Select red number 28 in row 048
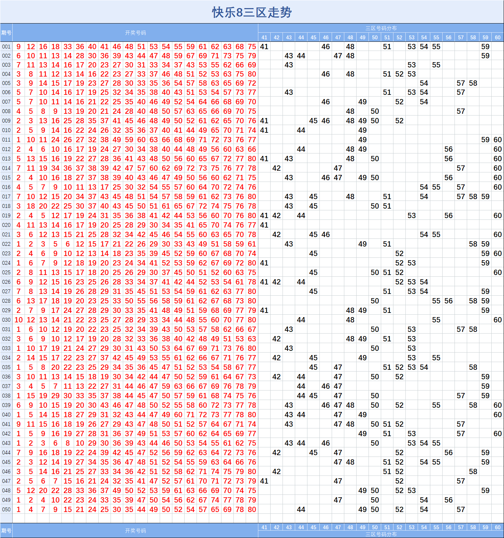Viewport: 504px width, 538px height. click(68, 491)
